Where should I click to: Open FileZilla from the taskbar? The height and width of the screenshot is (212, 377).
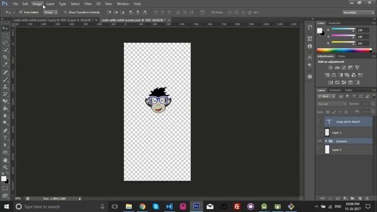[237, 207]
